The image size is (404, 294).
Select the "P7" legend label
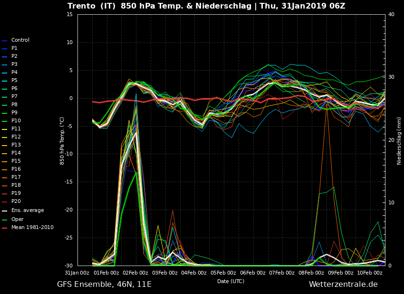point(14,96)
